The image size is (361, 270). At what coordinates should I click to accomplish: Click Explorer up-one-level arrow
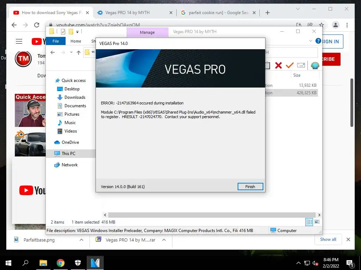(x=79, y=53)
